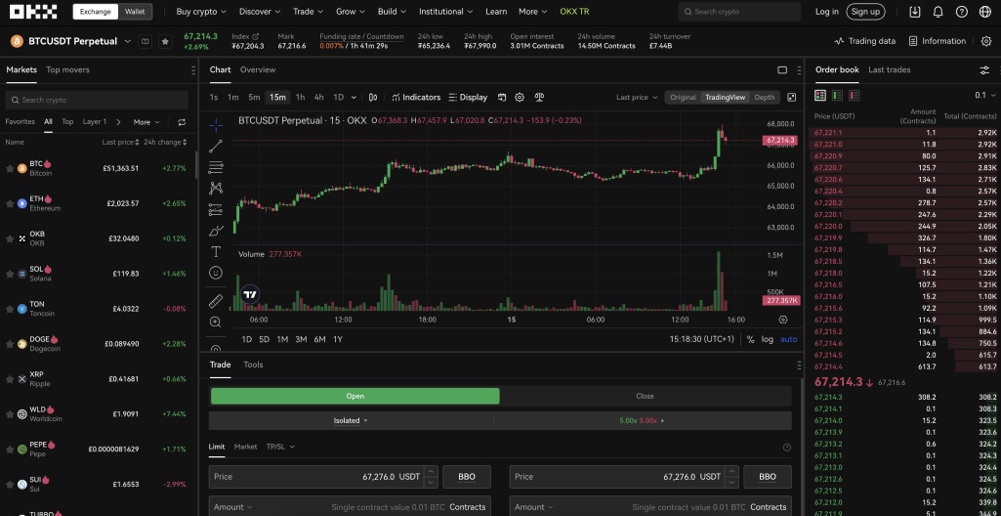
Task: Switch to the chart Overview tab
Action: coord(258,69)
